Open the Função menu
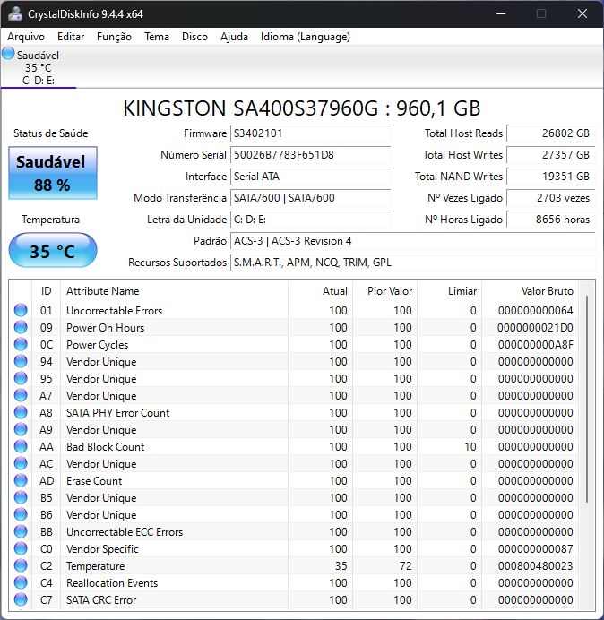This screenshot has height=620, width=604. point(114,37)
